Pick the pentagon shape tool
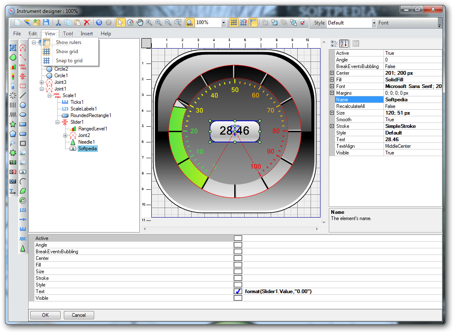Image resolution: width=454 pixels, height=333 pixels. 13,134
